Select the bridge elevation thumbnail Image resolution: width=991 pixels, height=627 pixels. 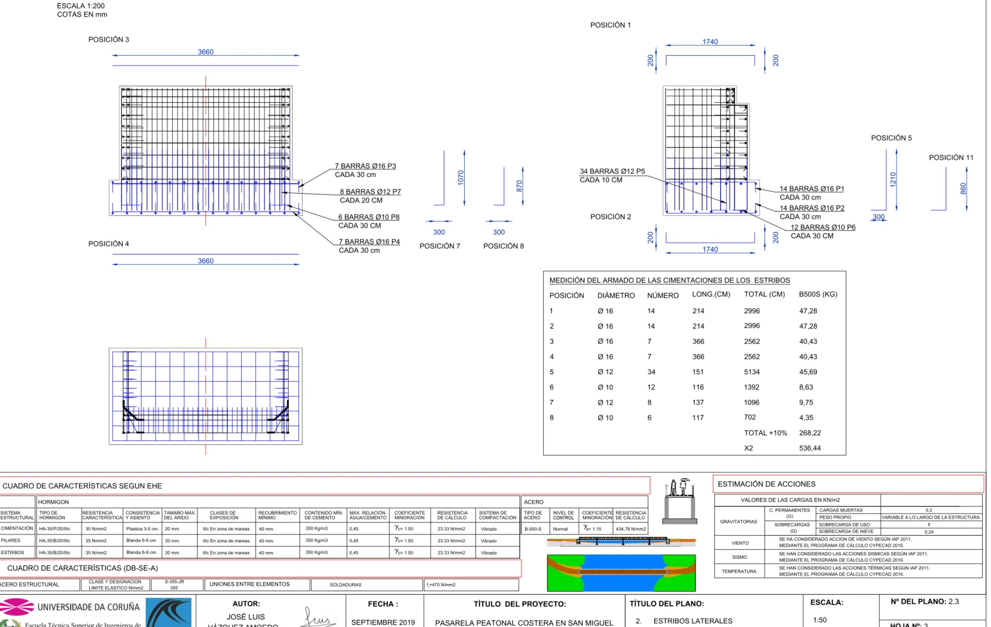coord(621,542)
